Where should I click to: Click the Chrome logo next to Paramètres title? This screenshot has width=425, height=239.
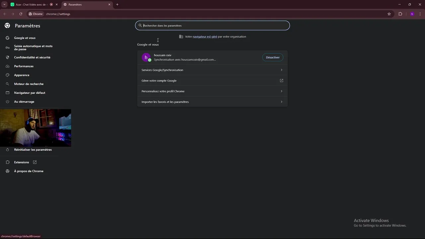pyautogui.click(x=7, y=26)
